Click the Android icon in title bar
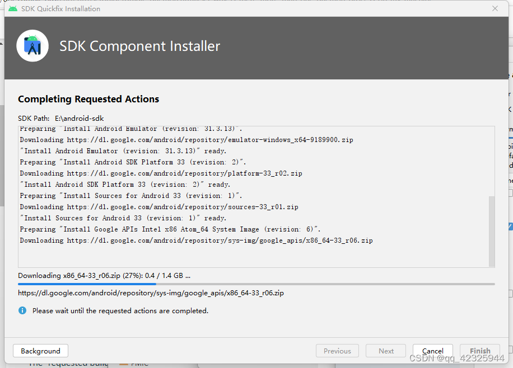Viewport: 513px width, 368px height. [x=13, y=8]
